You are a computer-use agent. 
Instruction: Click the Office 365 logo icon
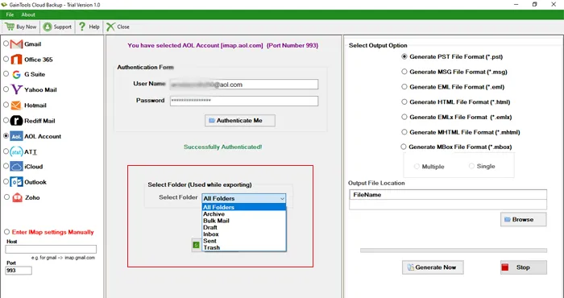tap(17, 60)
